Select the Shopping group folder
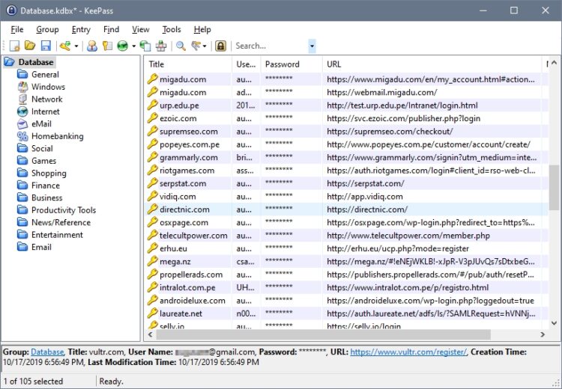Image resolution: width=562 pixels, height=389 pixels. [x=49, y=174]
